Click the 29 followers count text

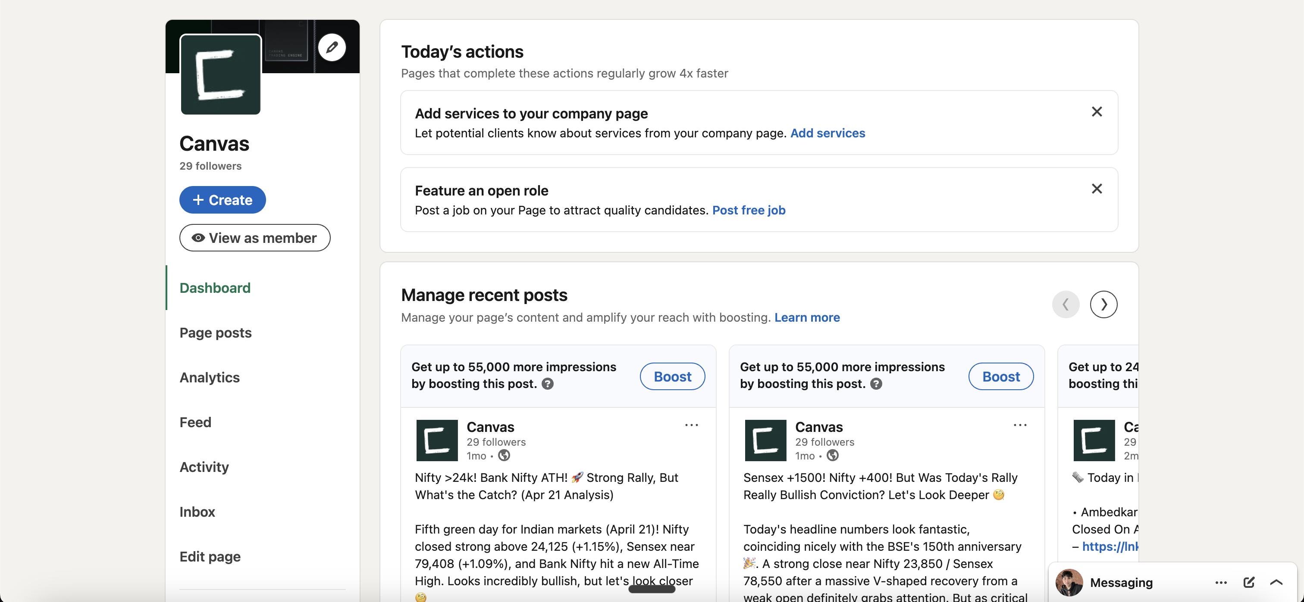(210, 166)
